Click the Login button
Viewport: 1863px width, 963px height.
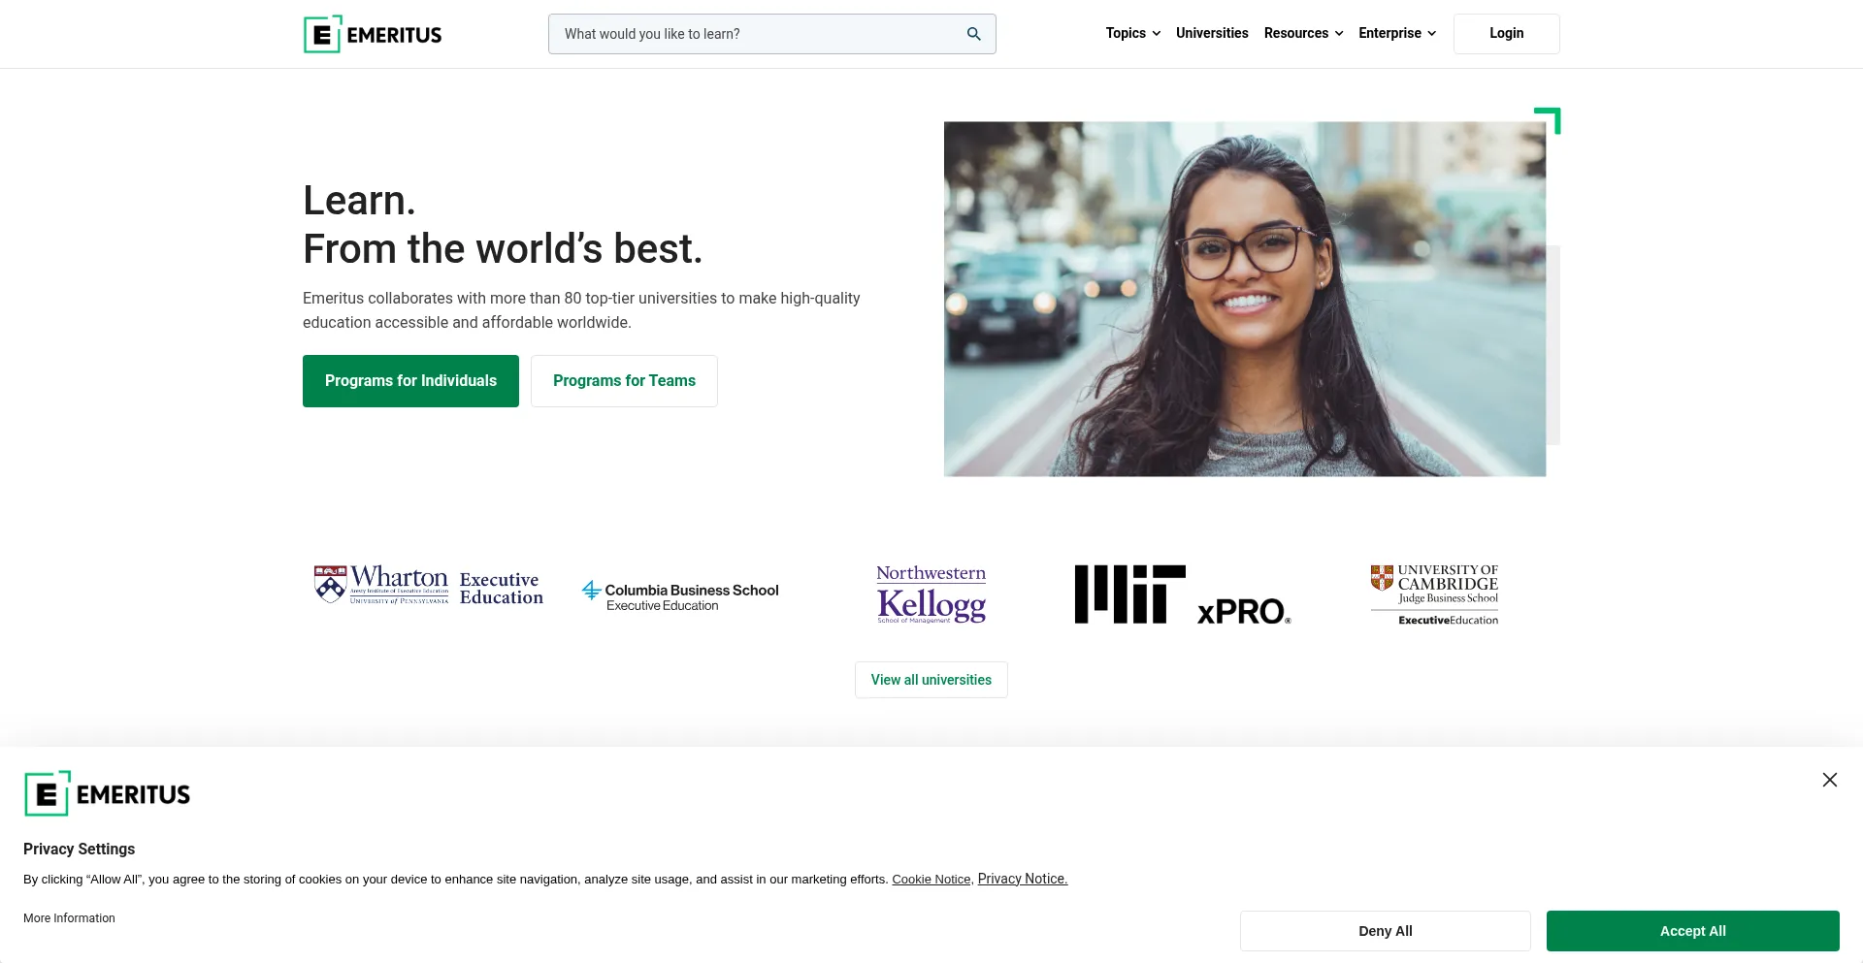[x=1506, y=33]
